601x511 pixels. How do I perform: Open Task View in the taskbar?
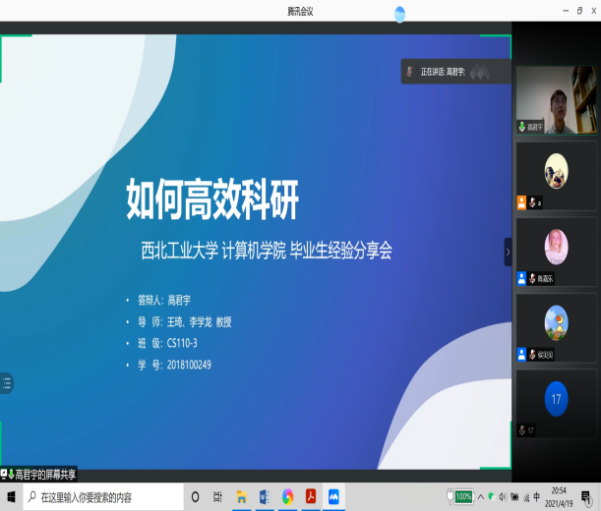218,496
